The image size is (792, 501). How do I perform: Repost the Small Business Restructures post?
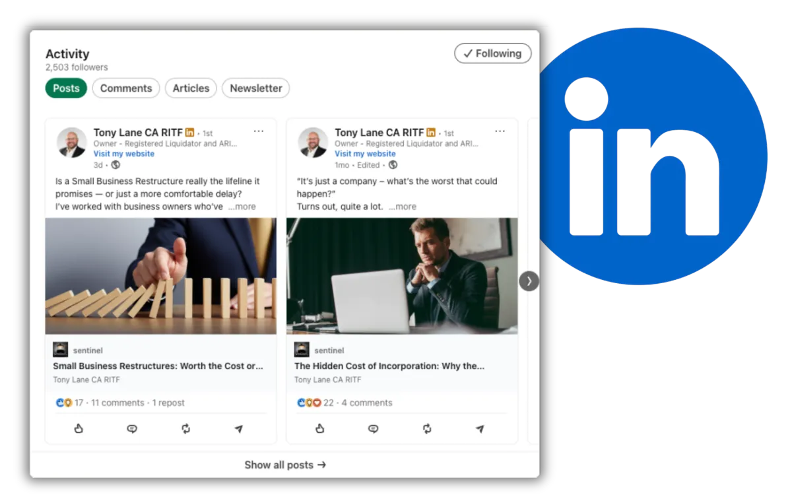[186, 429]
